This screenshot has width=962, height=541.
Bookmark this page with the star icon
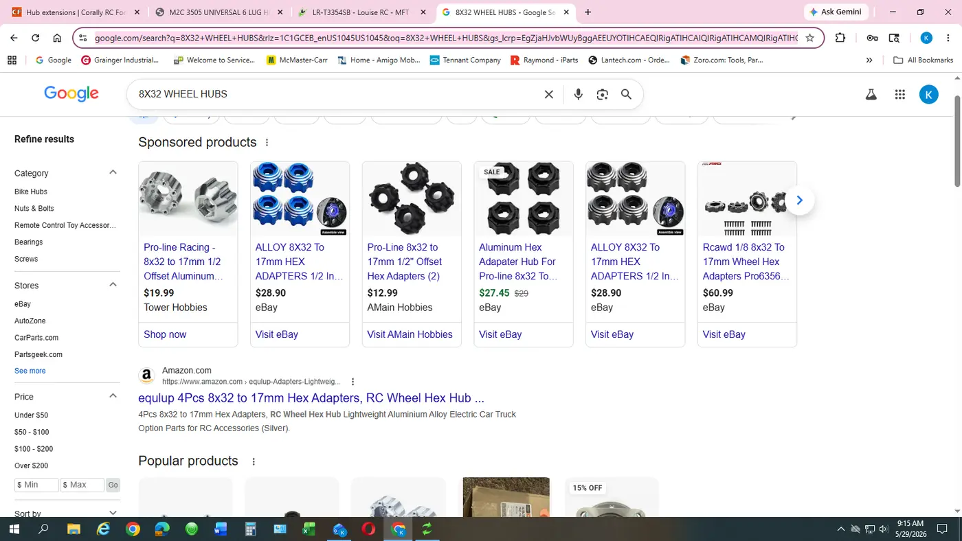809,38
